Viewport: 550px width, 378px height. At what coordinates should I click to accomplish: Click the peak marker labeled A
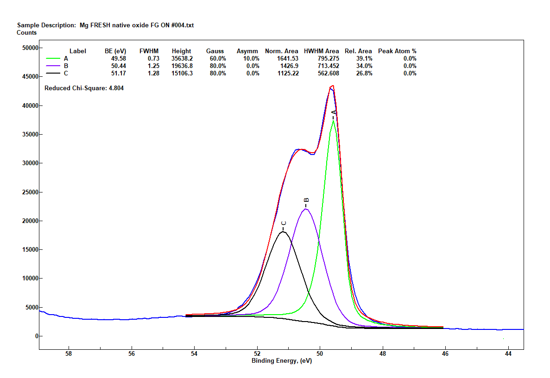(x=334, y=112)
